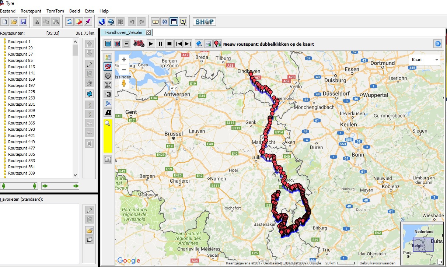Switch to the T-Eindhoven_Vielsalm tab
The image size is (447, 267).
[123, 32]
